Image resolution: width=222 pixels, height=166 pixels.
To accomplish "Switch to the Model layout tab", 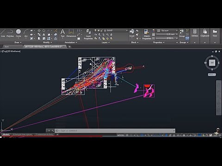I will coord(6,134).
